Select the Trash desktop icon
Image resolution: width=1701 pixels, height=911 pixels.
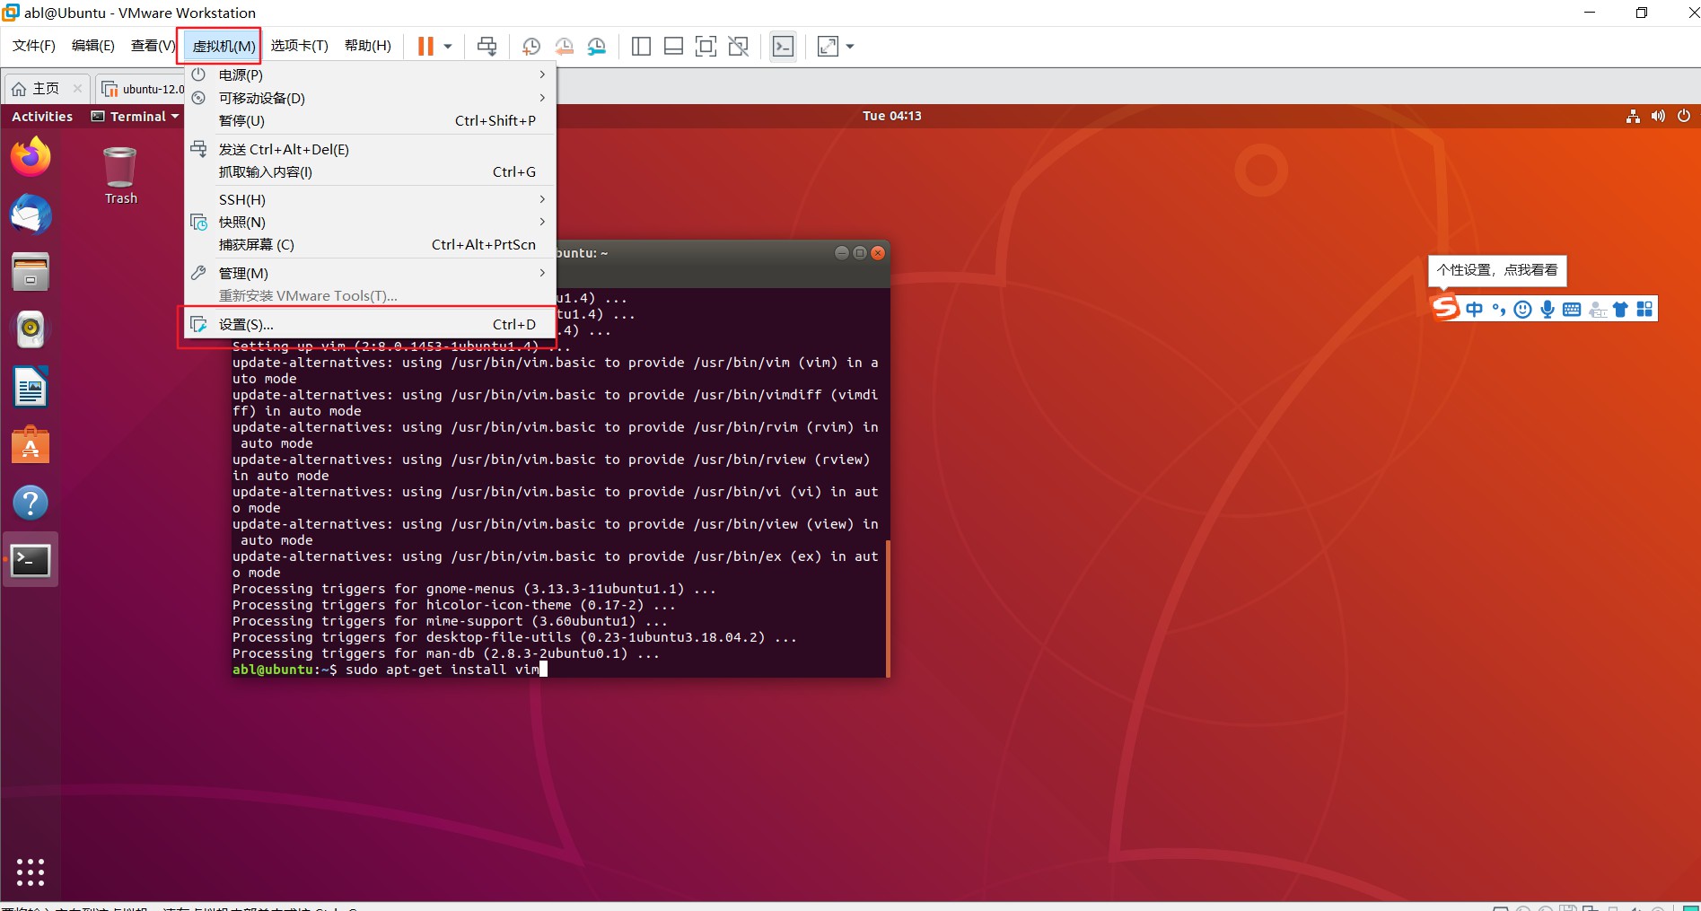pyautogui.click(x=120, y=176)
